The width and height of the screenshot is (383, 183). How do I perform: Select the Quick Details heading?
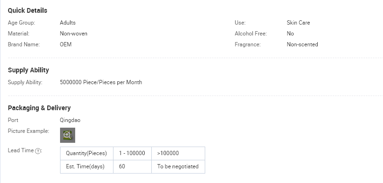27,10
